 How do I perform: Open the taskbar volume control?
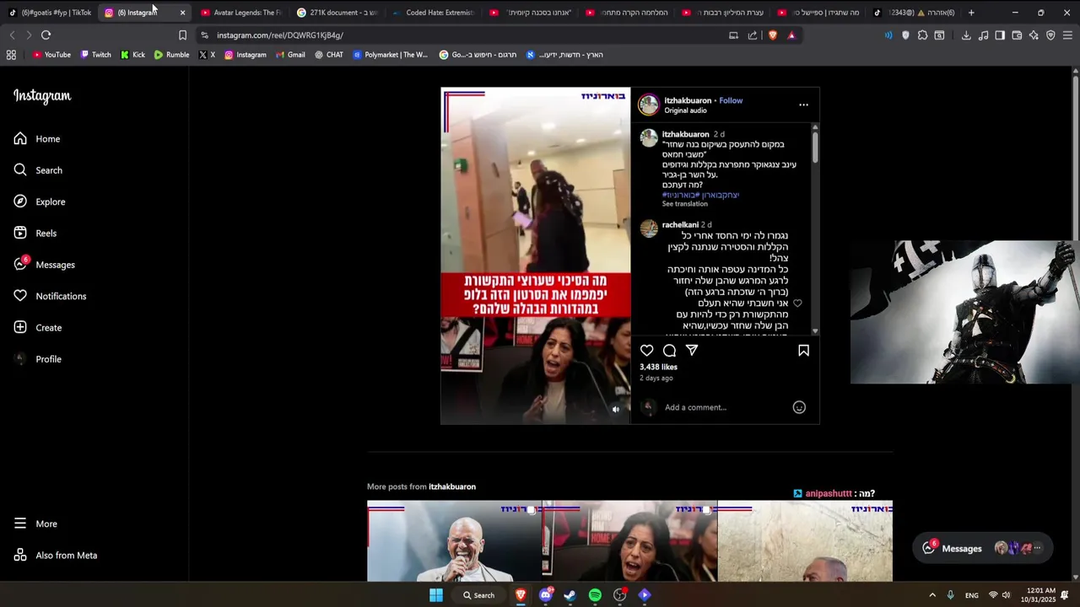(x=1007, y=595)
